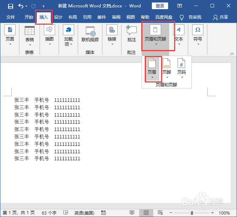
Task: Click the 页眉和页脚 Header & Footer button
Action: pos(155,36)
